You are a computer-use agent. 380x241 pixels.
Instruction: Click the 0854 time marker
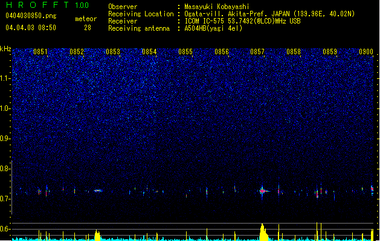149,52
